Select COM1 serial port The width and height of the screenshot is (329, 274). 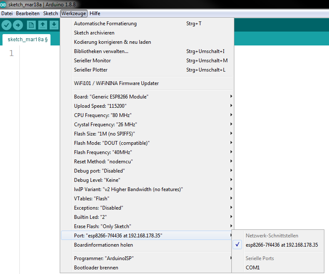252,267
